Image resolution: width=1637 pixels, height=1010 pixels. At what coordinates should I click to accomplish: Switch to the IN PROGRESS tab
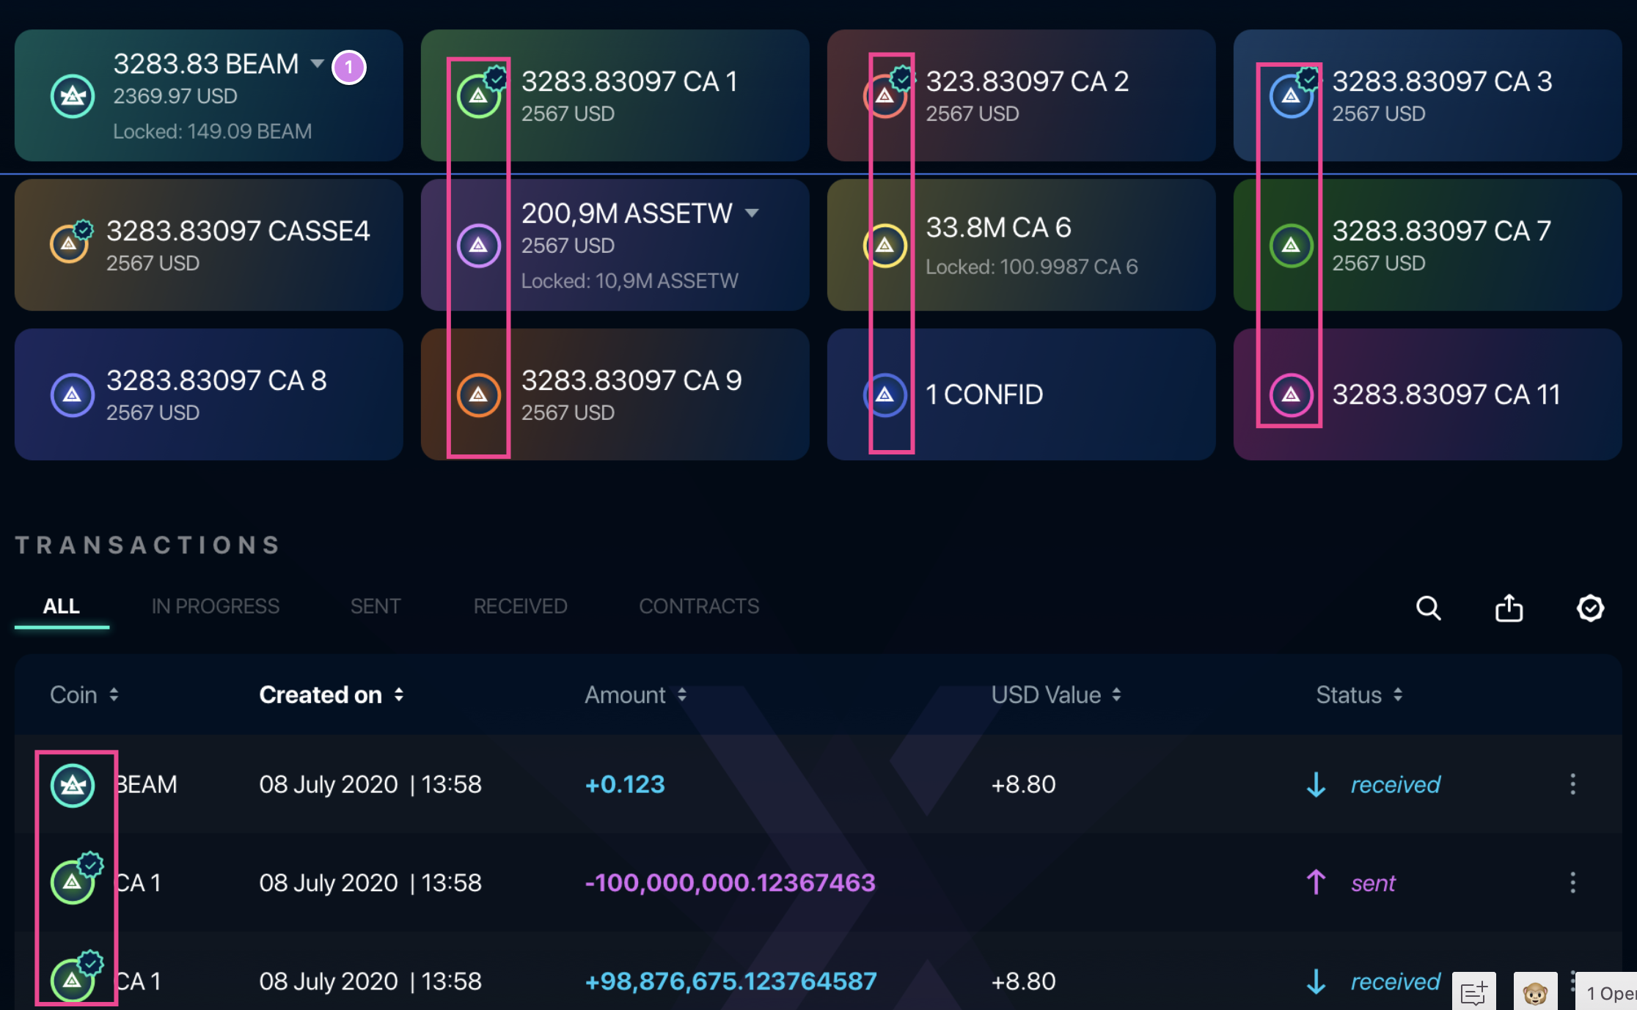(215, 606)
